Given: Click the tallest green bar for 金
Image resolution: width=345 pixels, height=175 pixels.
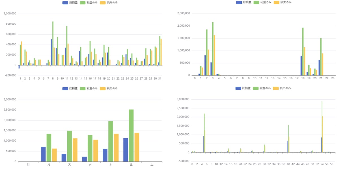Looking at the screenshot, I should 131,135.
